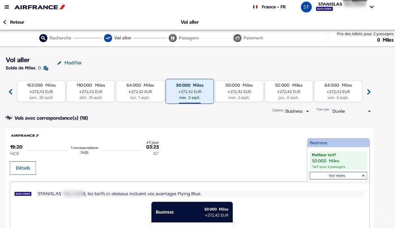The image size is (395, 228).
Task: Click the Vols avec correspondance(s) (18) heading
Action: pos(51,118)
